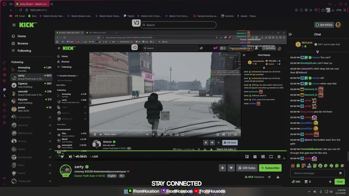Expand gift leaderboard chevron in chat
349x196 pixels.
[x=317, y=51]
